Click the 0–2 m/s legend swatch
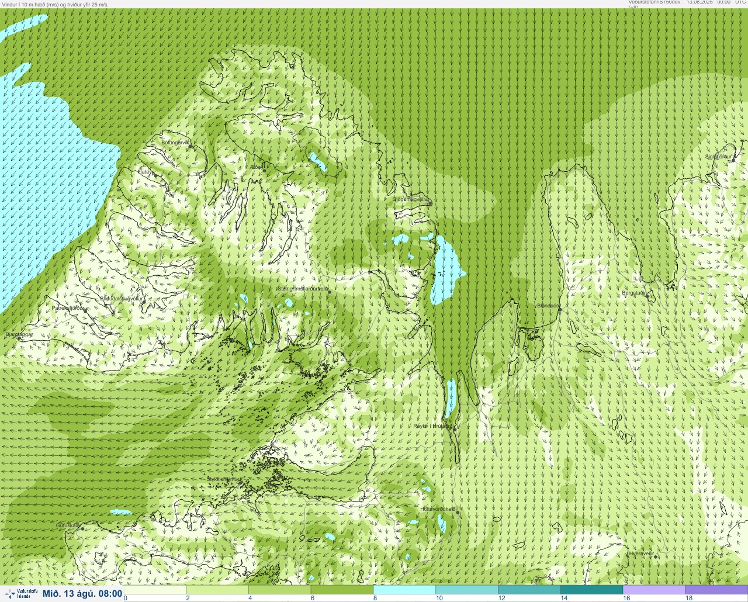Viewport: 748px width, 602px height. pyautogui.click(x=155, y=590)
